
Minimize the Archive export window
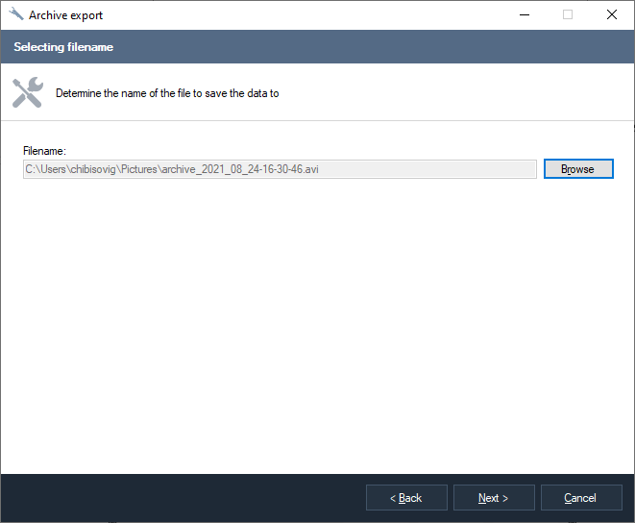(x=525, y=15)
